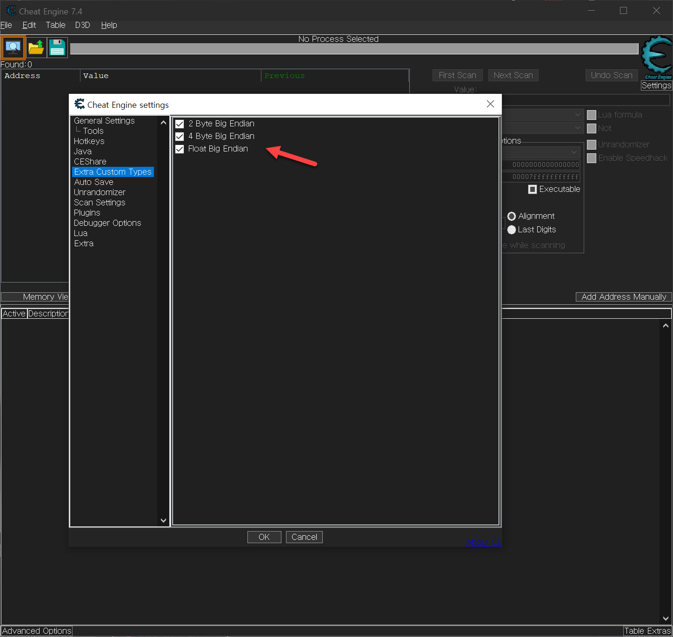Click the Memory View button
This screenshot has width=673, height=637.
coord(35,297)
